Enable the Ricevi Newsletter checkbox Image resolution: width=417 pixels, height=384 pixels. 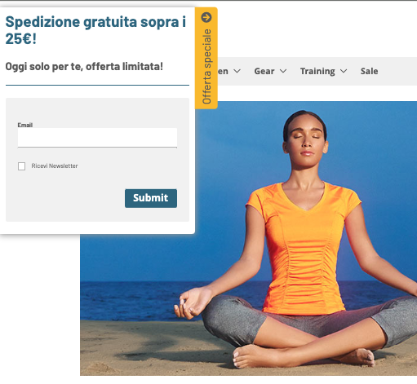point(21,166)
